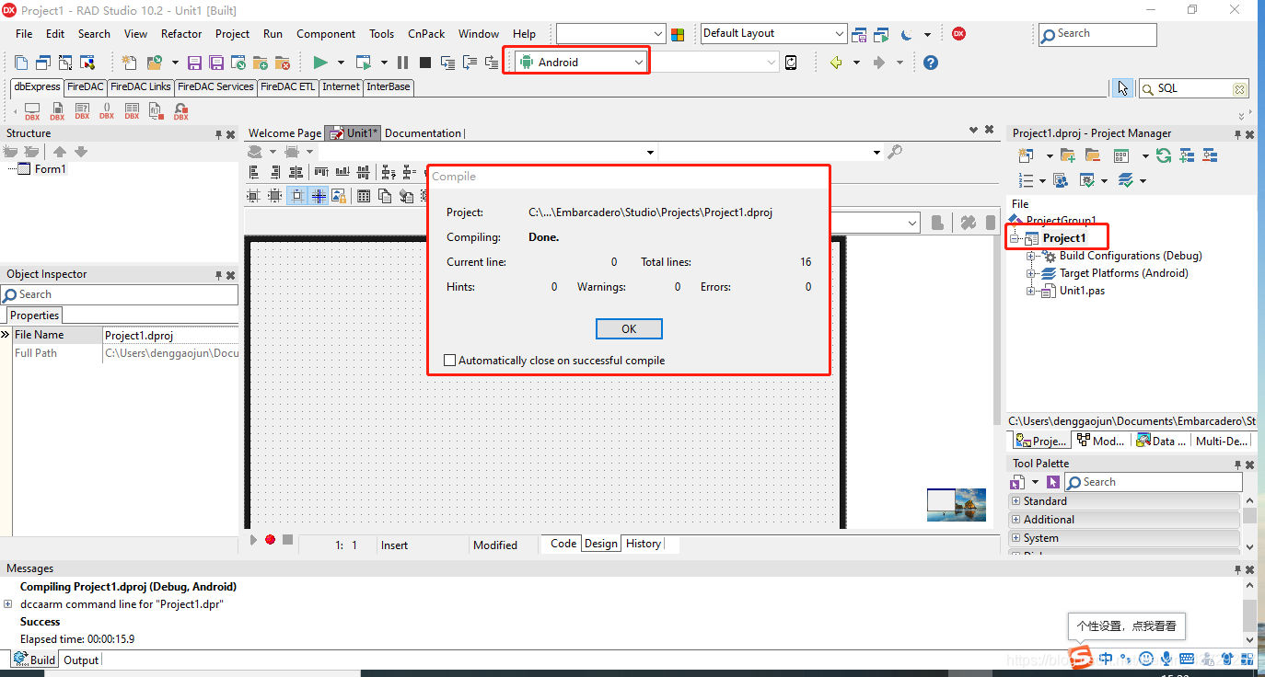Toggle the pin on the Messages panel
This screenshot has width=1265, height=677.
coord(1237,569)
